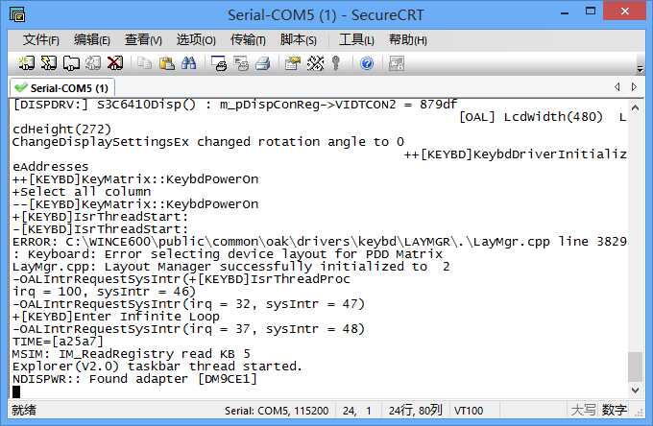Click the key icon in the toolbar
653x426 pixels.
(x=336, y=63)
